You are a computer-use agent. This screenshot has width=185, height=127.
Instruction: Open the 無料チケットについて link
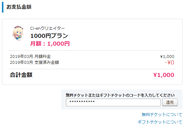(x=162, y=114)
